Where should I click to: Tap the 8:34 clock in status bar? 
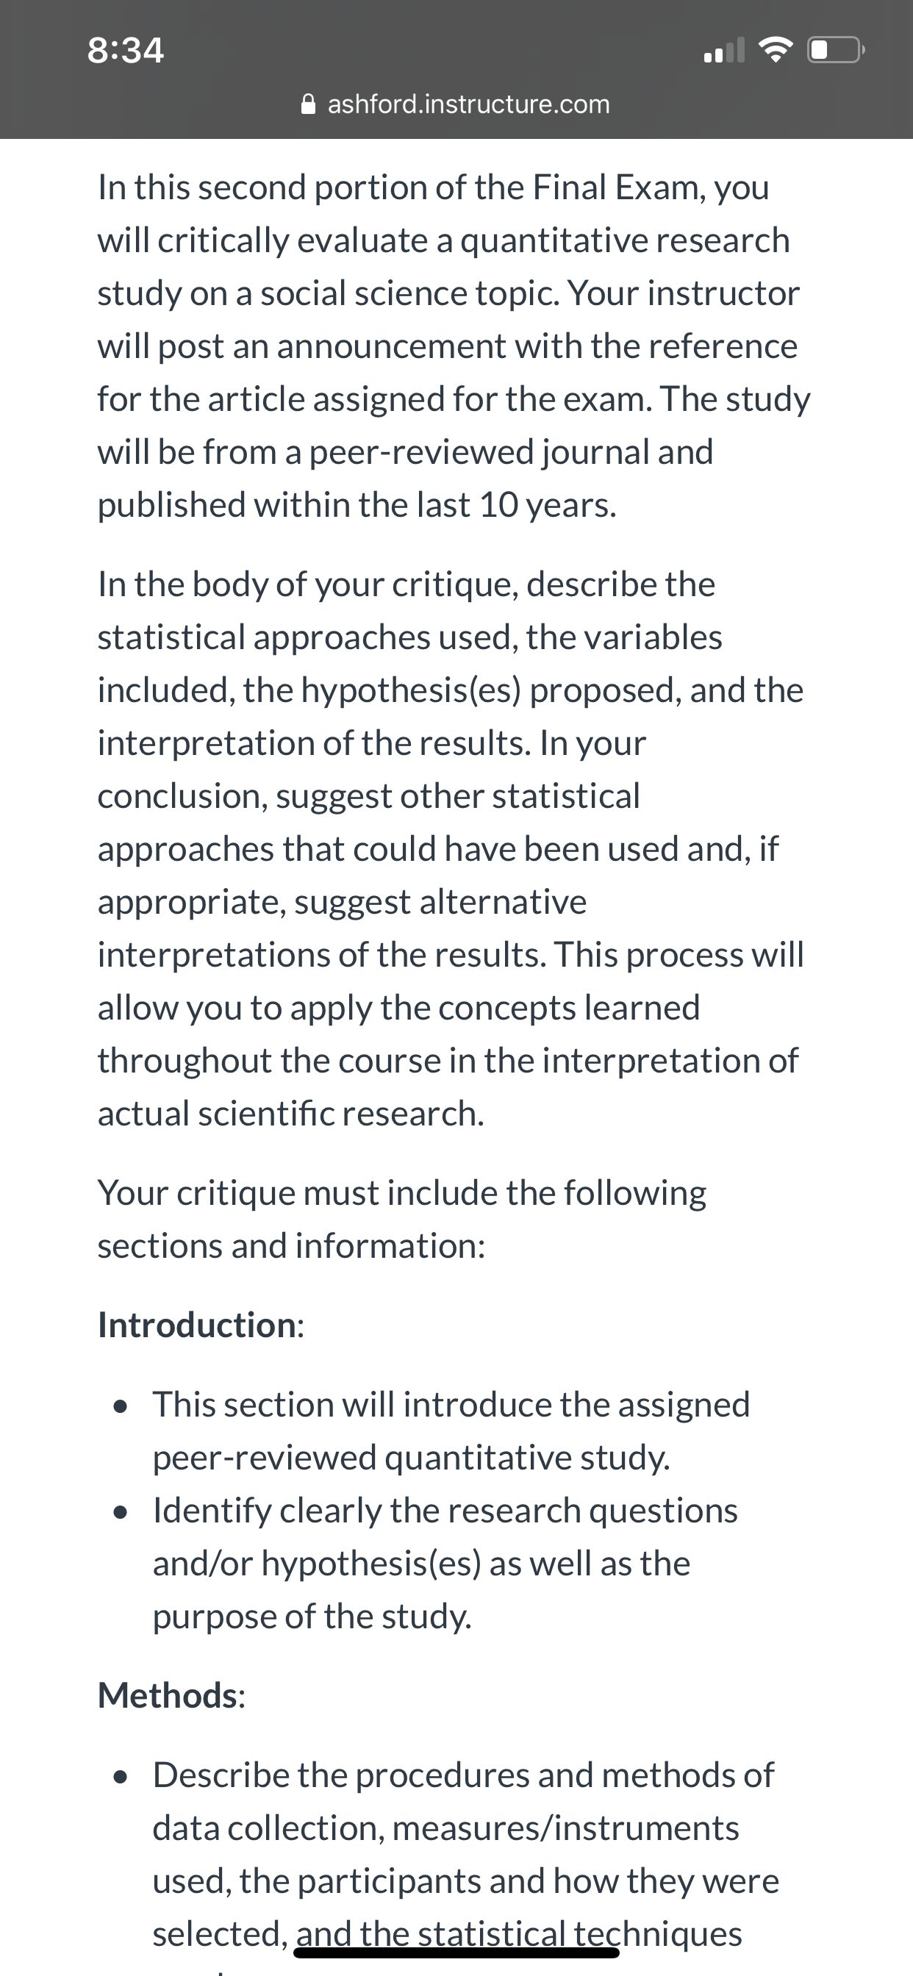point(126,51)
